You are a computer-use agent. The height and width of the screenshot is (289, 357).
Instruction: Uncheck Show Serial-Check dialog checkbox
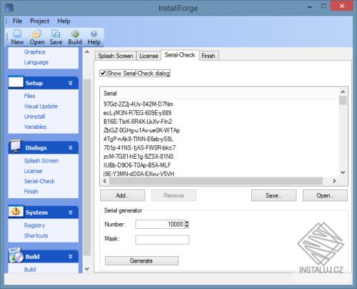(x=103, y=73)
